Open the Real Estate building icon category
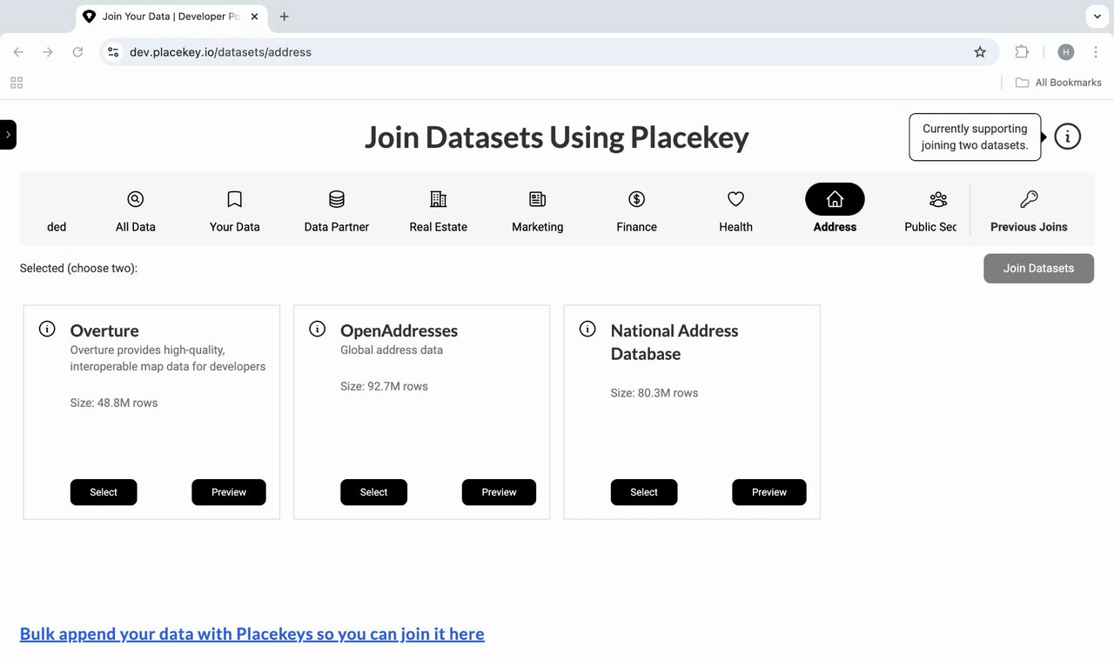Screen dimensions: 1114x660 (439, 199)
